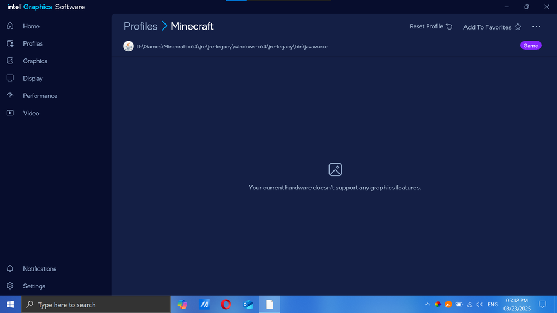
Task: Launch Opera browser from the taskbar
Action: click(226, 305)
